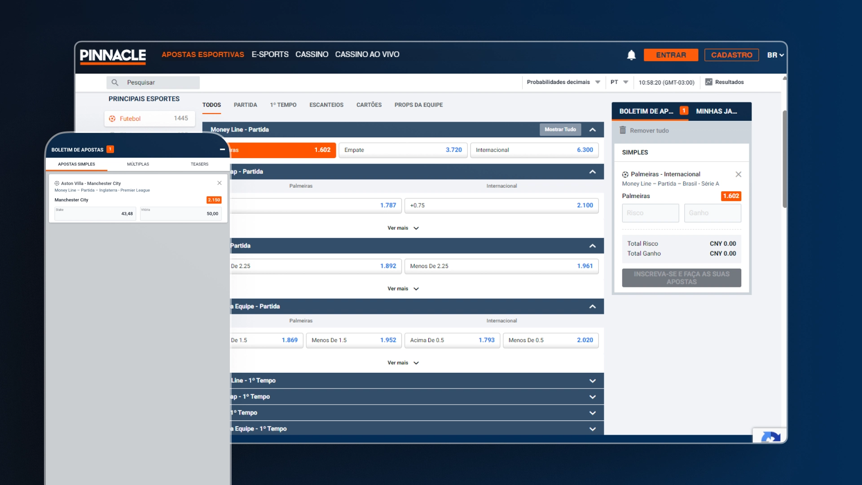Click the bet slip count badge on the desktop Boletim tab
The width and height of the screenshot is (862, 485).
coord(684,110)
